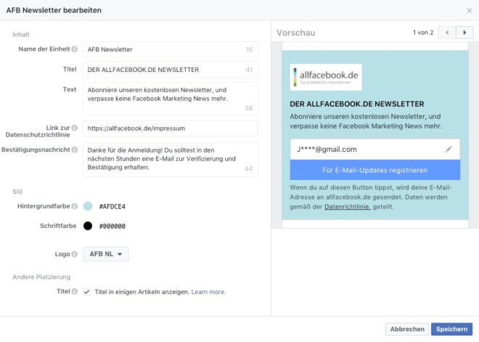Pick the Schriftfarbe black swatch
Screen dimensions: 479x342
pos(88,226)
